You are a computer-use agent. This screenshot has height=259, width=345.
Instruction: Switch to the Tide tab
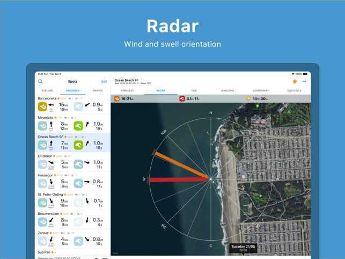pos(194,91)
